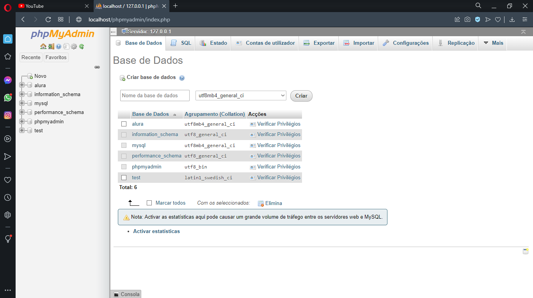Open the history clock icon in Opera sidebar
The width and height of the screenshot is (533, 298).
coord(7,198)
